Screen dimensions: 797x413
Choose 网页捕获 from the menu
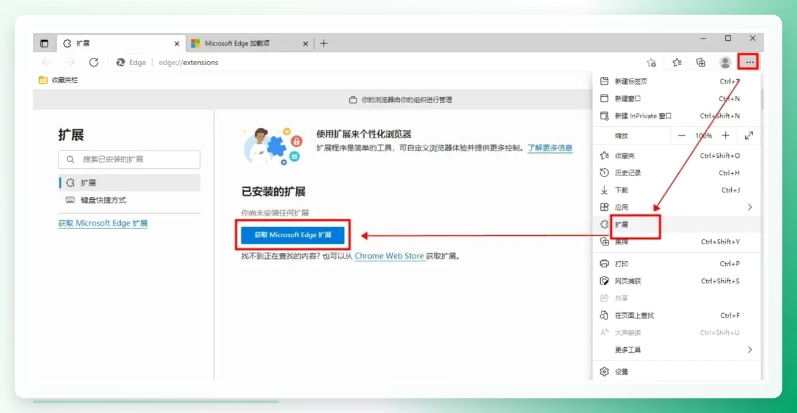tap(676, 281)
